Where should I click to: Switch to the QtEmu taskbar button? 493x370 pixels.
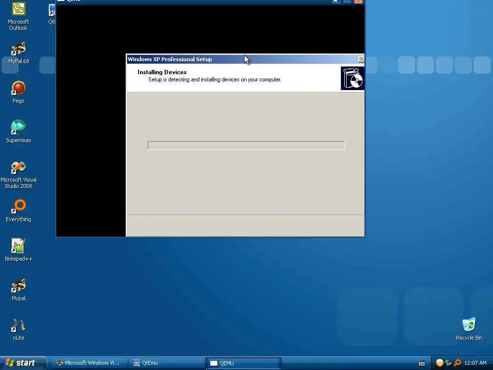pyautogui.click(x=167, y=363)
